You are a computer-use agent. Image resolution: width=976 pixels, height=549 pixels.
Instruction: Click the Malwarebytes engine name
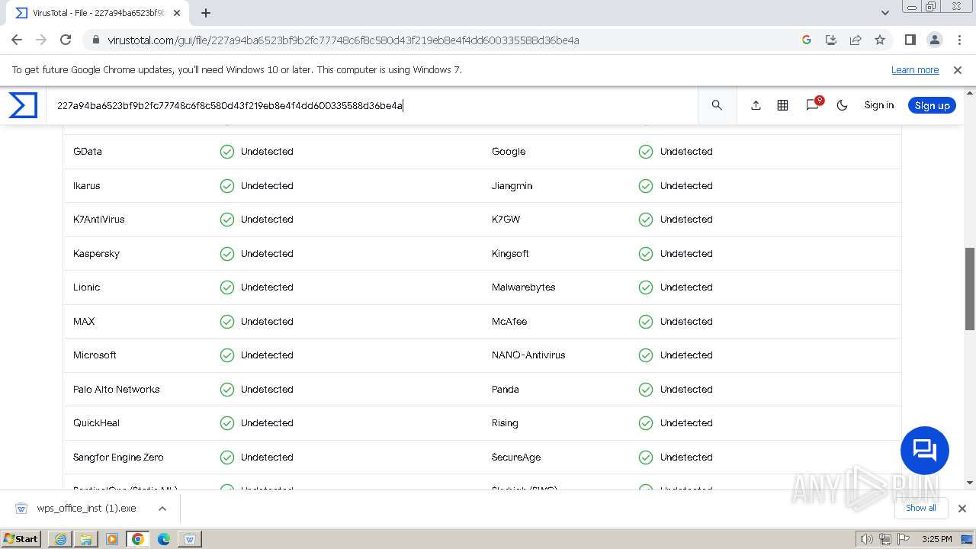523,287
